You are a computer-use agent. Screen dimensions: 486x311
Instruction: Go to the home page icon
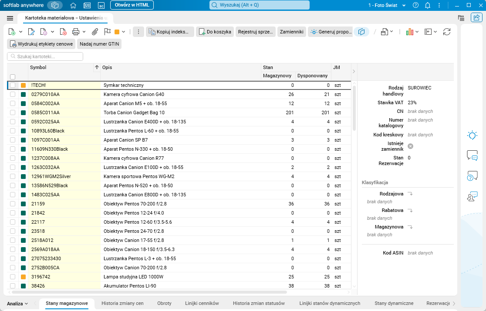[x=73, y=5]
